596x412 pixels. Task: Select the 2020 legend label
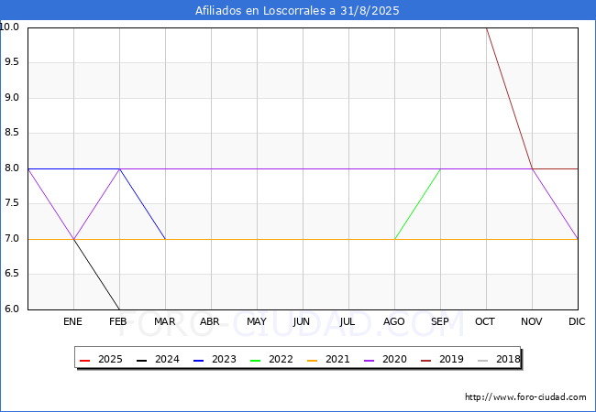[394, 359]
